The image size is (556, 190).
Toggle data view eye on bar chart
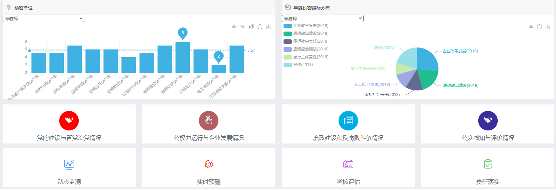(234, 27)
